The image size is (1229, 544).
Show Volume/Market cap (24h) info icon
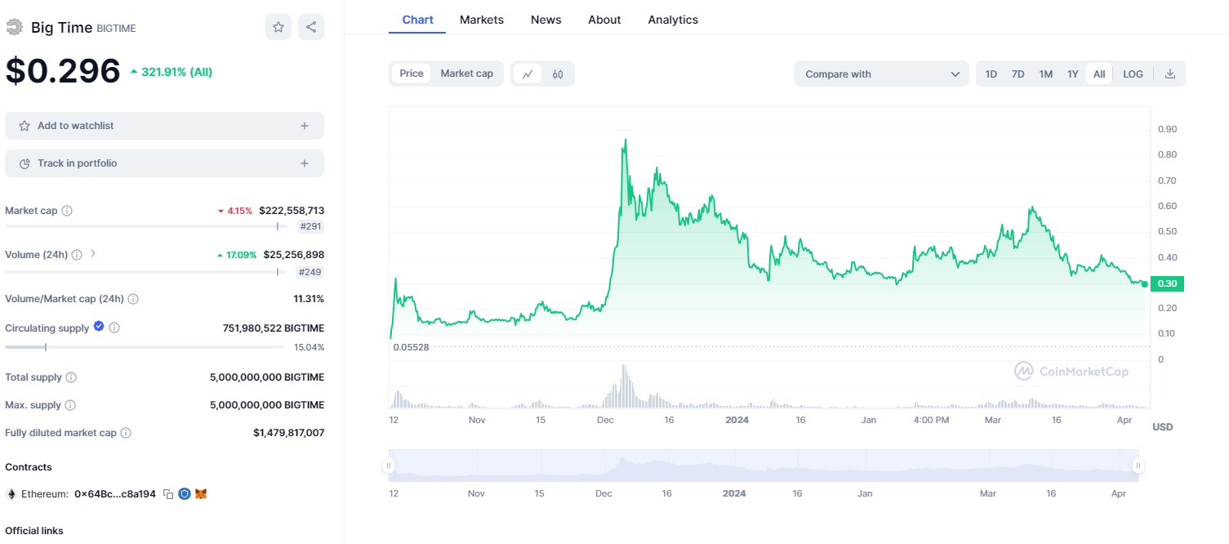(133, 299)
